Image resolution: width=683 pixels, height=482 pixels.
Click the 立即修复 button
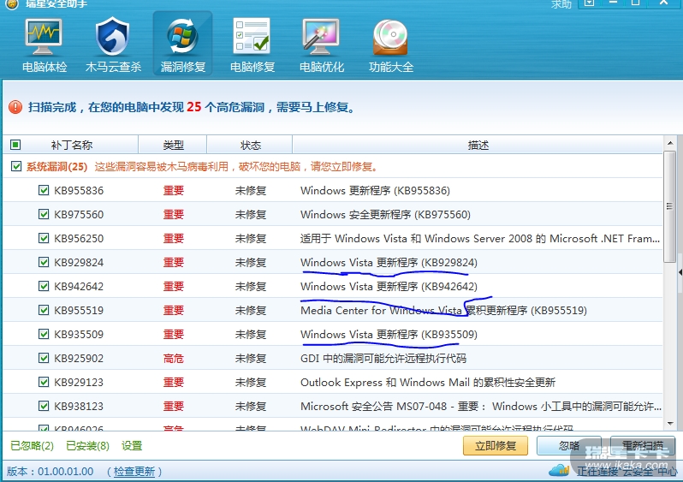496,445
